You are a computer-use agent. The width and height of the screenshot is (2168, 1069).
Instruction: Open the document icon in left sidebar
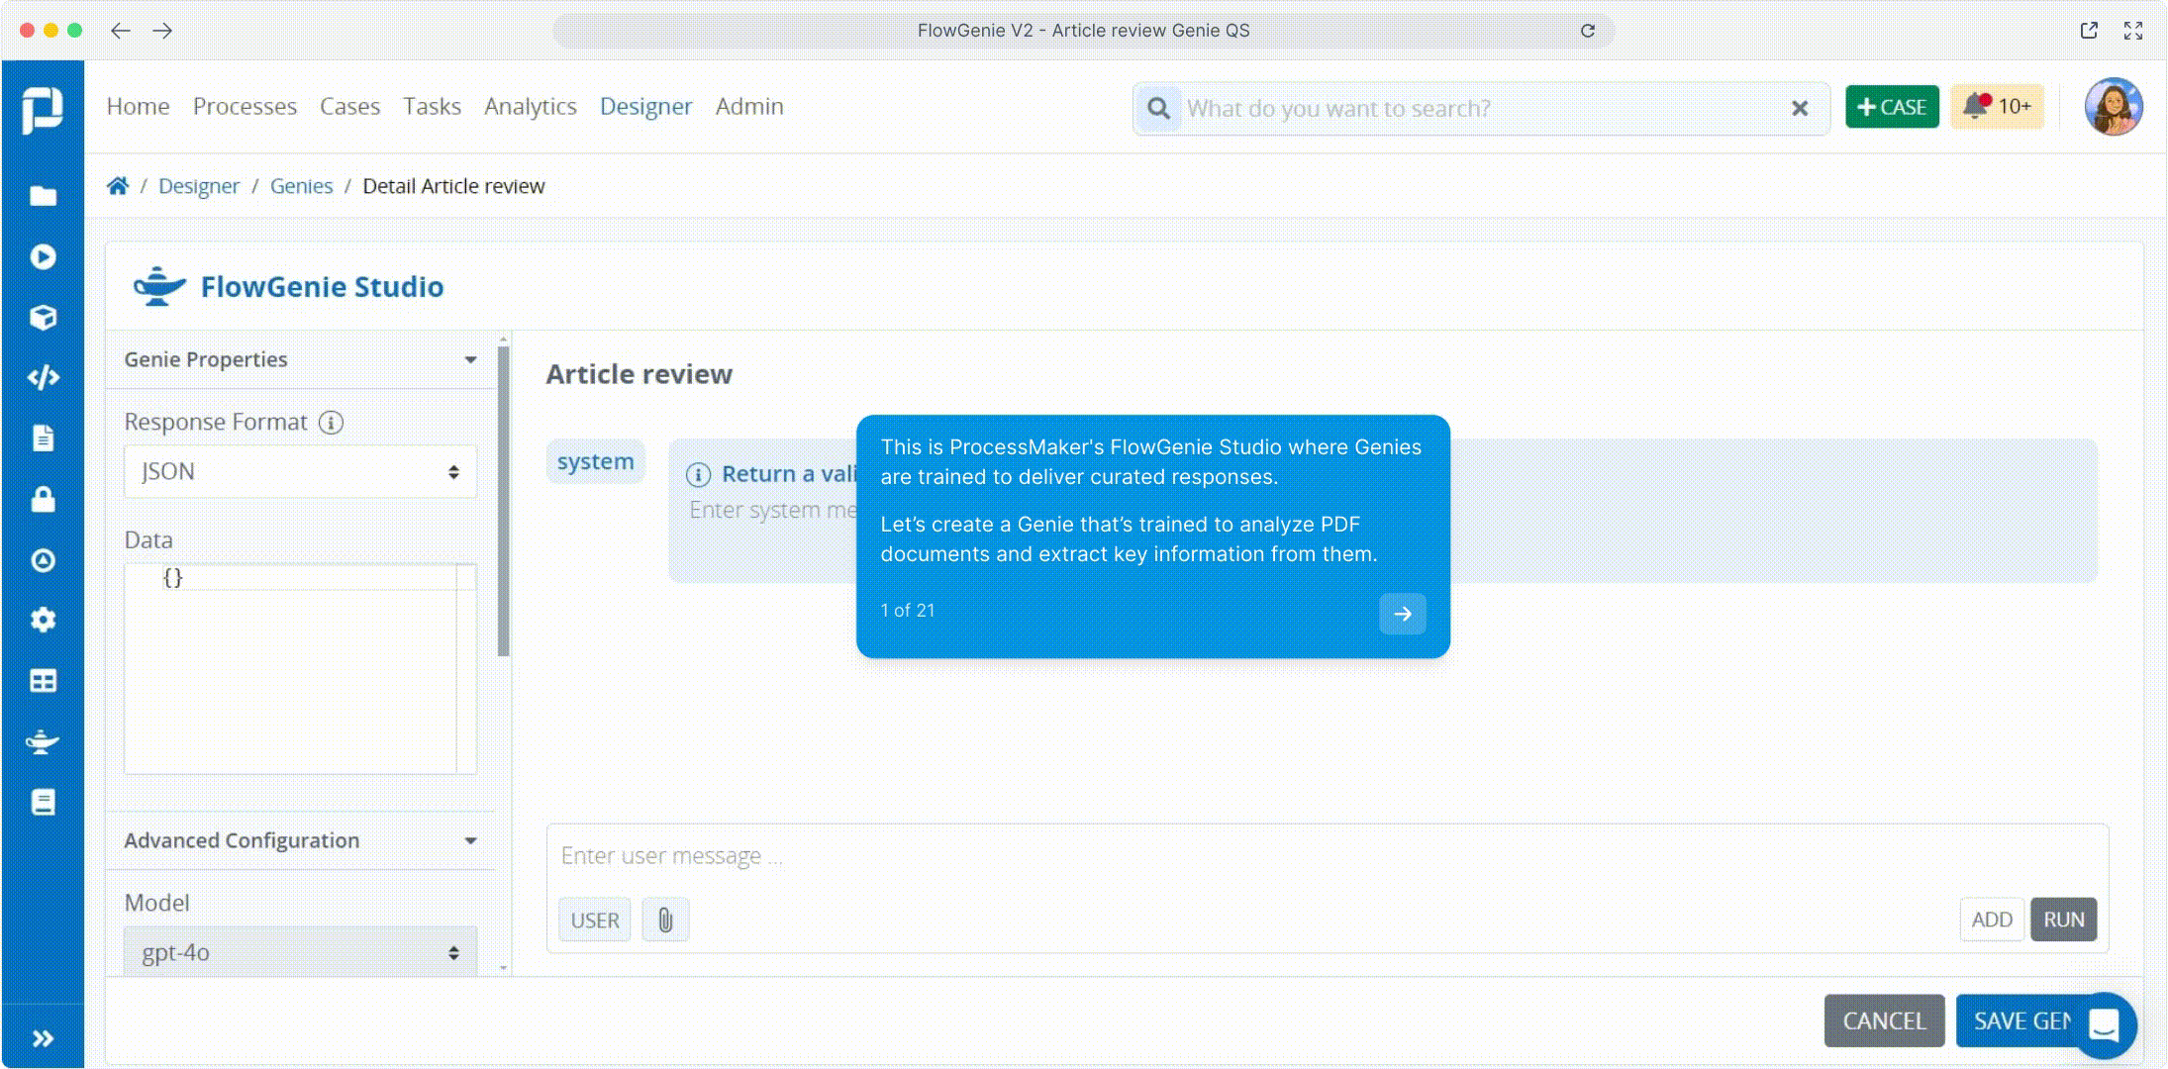click(43, 437)
